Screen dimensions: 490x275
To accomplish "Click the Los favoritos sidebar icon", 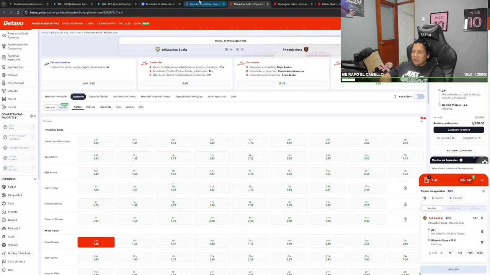I will [x=3, y=67].
